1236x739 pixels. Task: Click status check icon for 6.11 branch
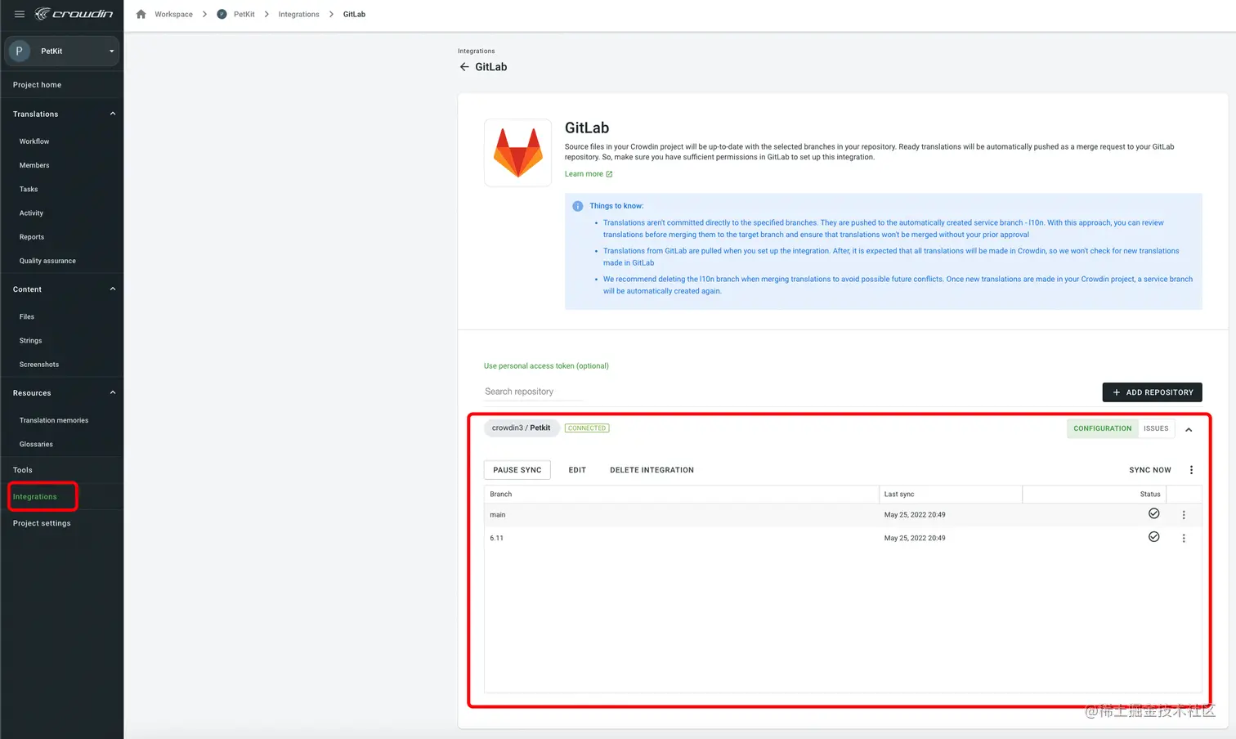1153,537
